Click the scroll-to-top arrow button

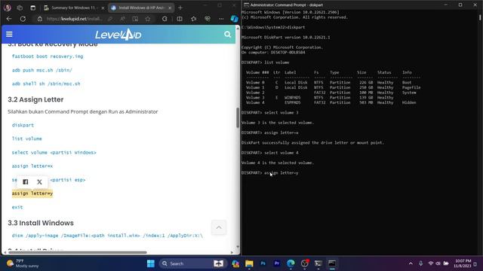click(219, 227)
